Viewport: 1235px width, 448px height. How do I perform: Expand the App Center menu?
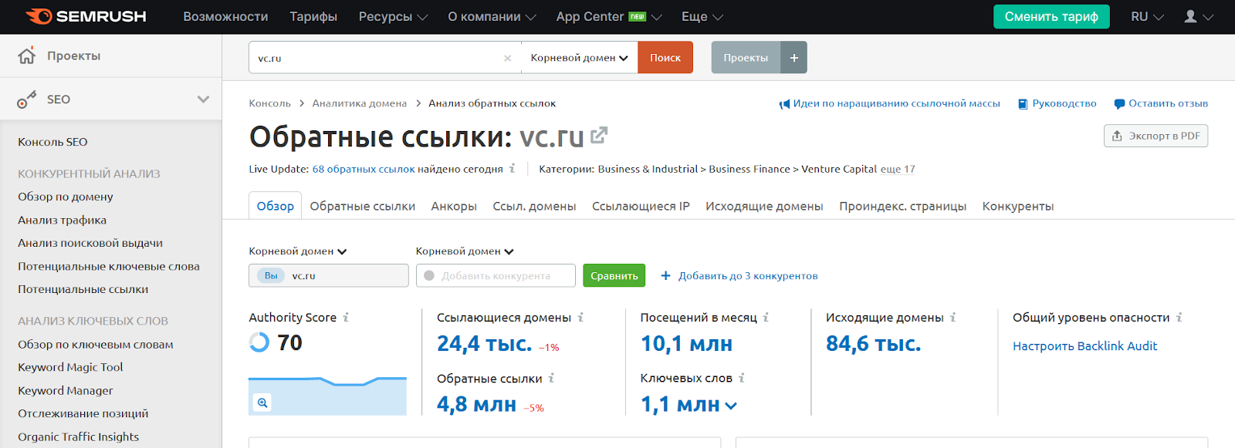click(609, 16)
